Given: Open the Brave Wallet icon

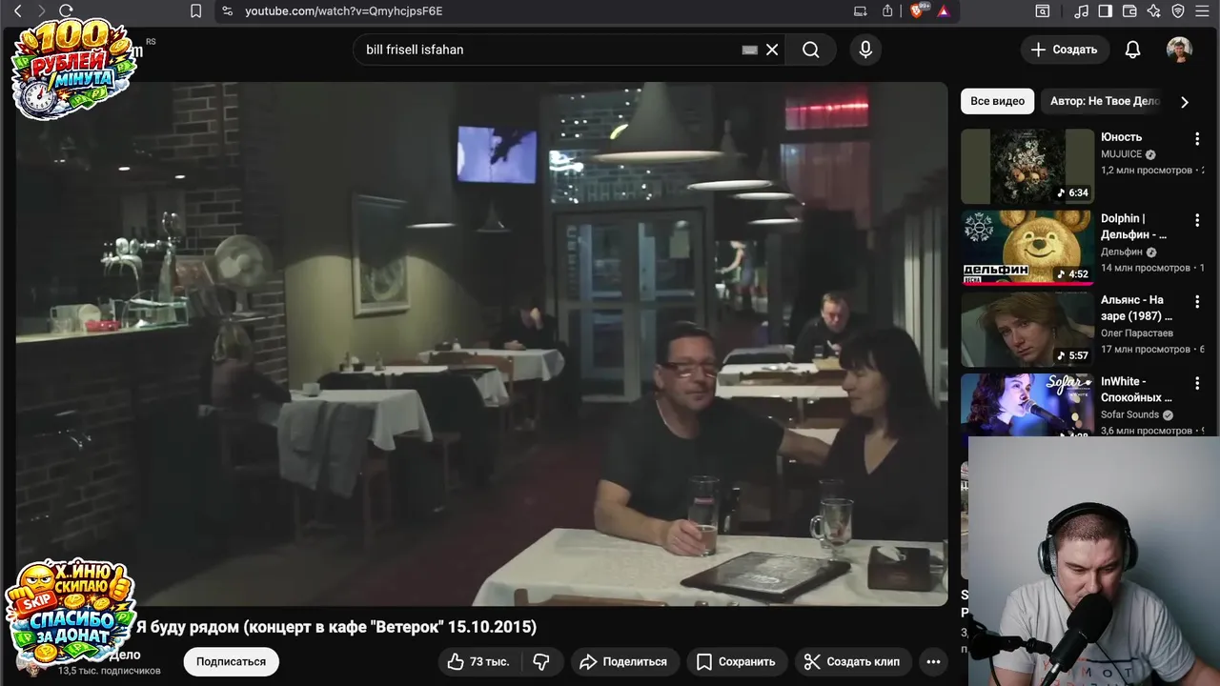Looking at the screenshot, I should [1129, 11].
